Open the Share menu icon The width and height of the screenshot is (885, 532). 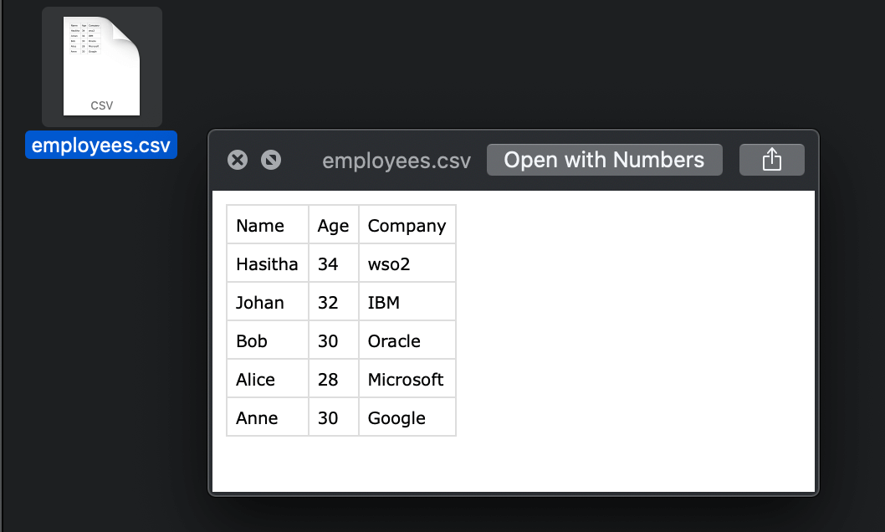click(771, 160)
